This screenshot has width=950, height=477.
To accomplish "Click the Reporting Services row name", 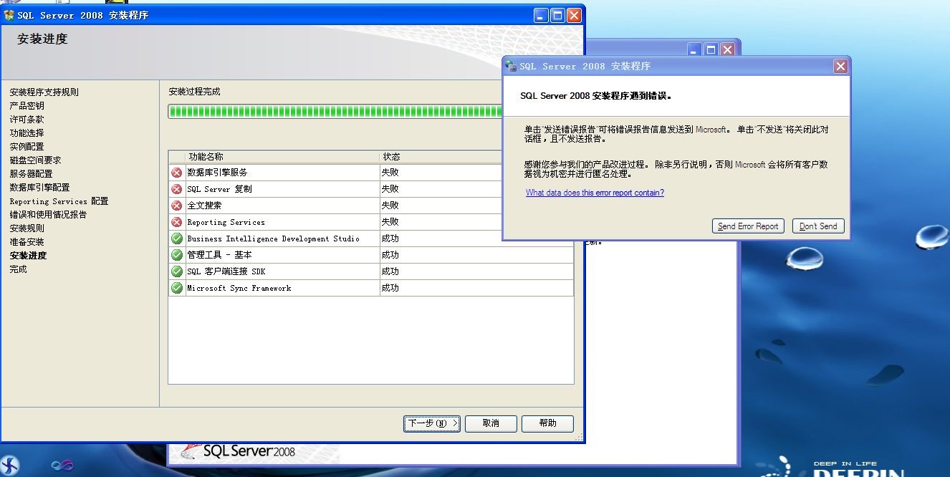I will pyautogui.click(x=226, y=222).
